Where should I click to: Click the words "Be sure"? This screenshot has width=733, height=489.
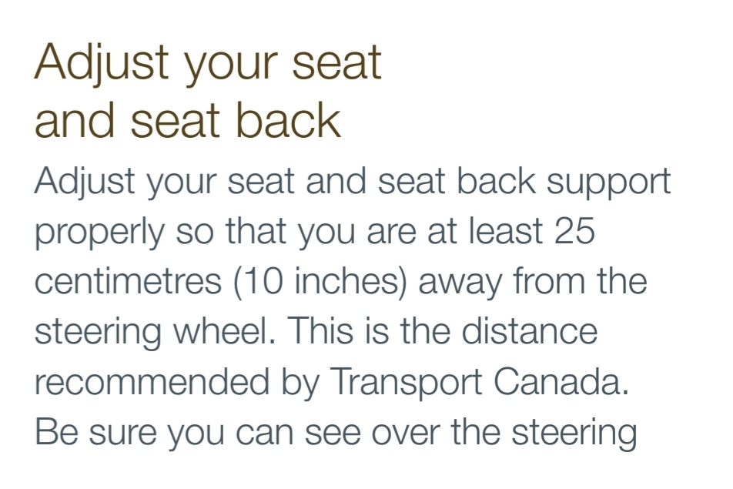pyautogui.click(x=95, y=433)
